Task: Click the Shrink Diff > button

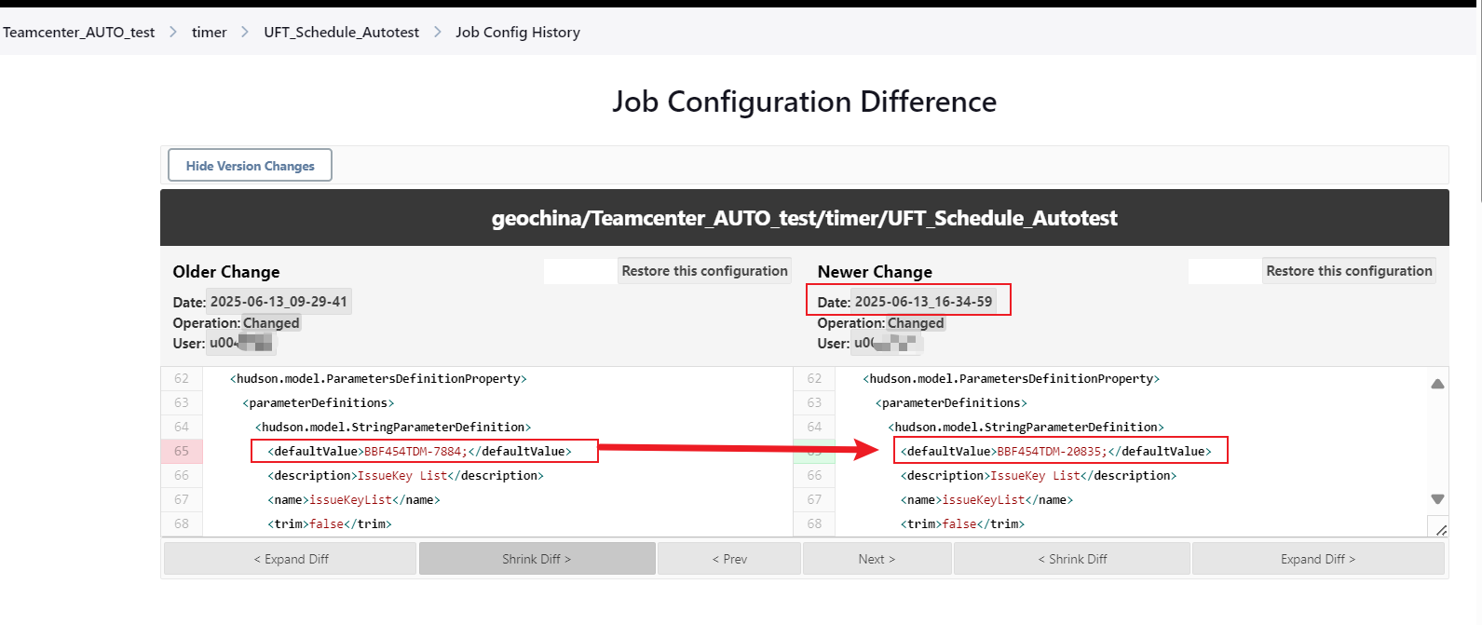Action: (x=537, y=559)
